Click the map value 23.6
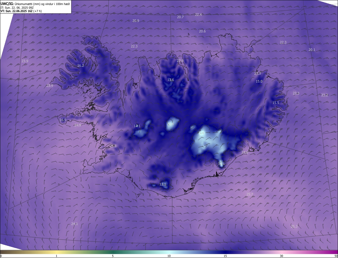Viewport: 338px width, 258px height. 180,60
